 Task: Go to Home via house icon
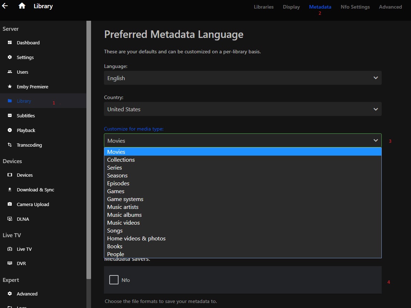pos(22,6)
